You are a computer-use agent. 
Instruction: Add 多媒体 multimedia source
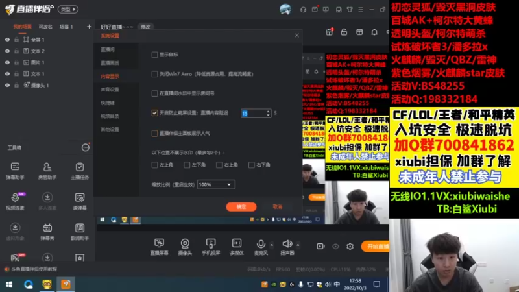(237, 247)
